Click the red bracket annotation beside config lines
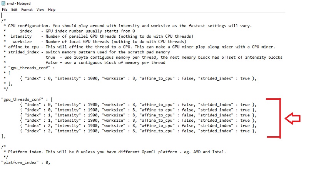 (x=274, y=118)
